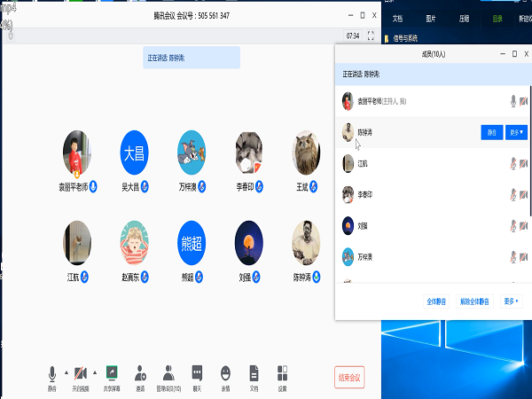Toggle 李春印 microphone in the members list
The height and width of the screenshot is (399, 532).
[513, 195]
